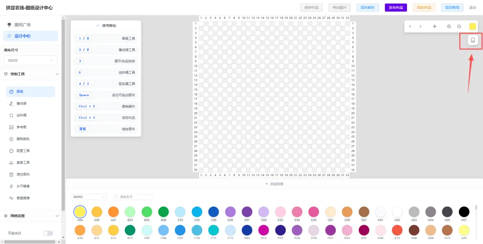The height and width of the screenshot is (244, 483).
Task: Pick the G07 brown bead color
Action: point(364,212)
